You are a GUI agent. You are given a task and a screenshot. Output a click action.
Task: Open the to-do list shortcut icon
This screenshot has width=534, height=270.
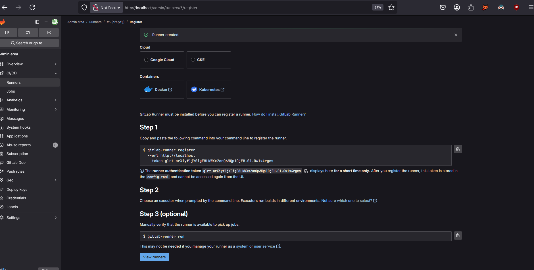coord(49,32)
